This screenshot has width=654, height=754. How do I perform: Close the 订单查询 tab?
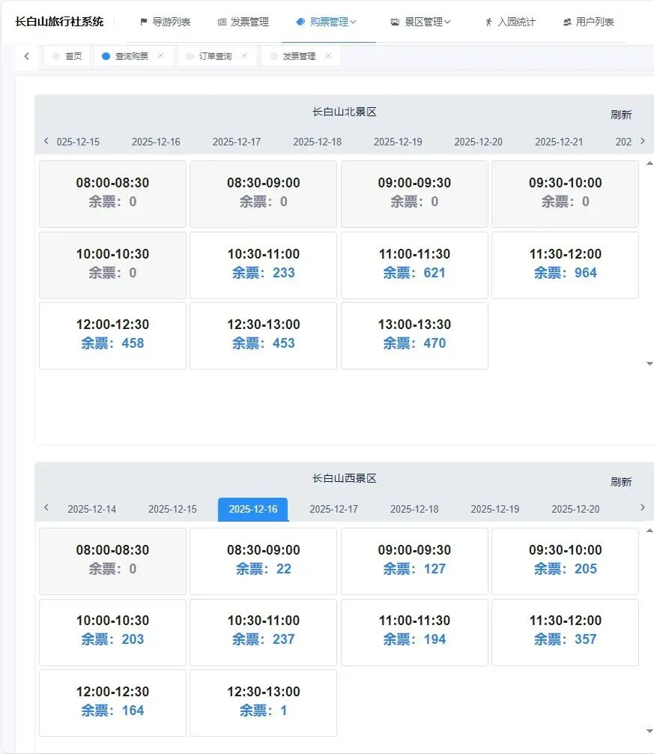244,56
